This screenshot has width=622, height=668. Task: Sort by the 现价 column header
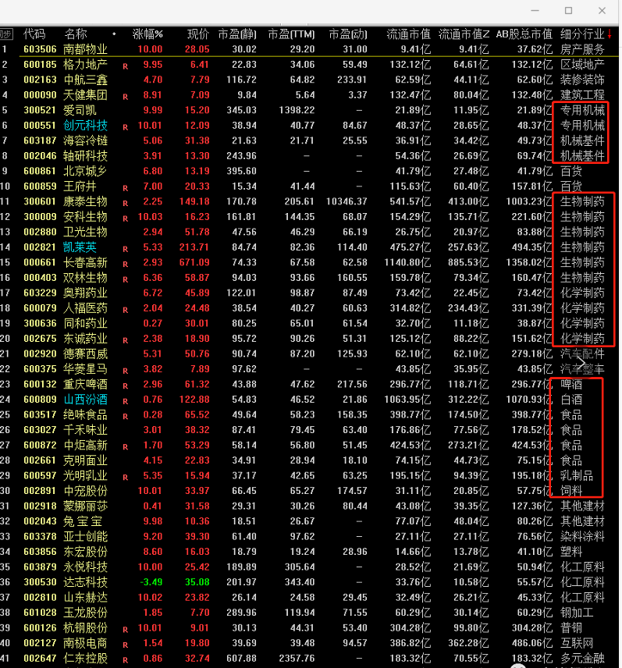point(198,34)
